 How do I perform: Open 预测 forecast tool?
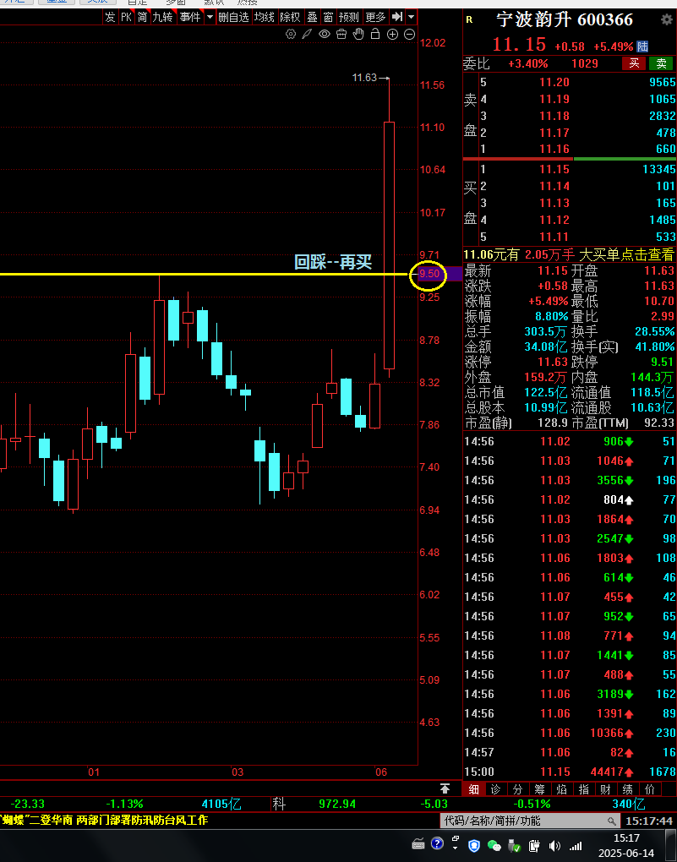(349, 17)
